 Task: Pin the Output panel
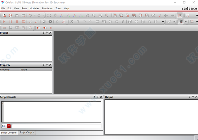[193, 97]
